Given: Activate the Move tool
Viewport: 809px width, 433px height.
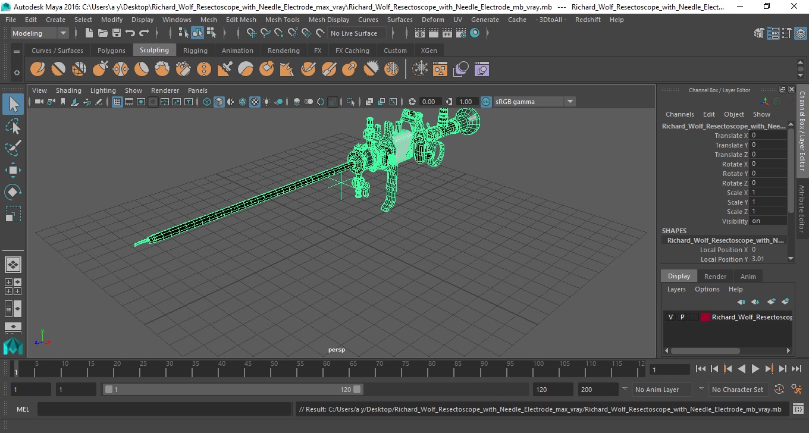Looking at the screenshot, I should click(x=13, y=170).
